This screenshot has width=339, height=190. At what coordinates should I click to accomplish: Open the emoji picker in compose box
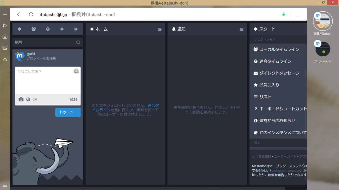[x=76, y=71]
